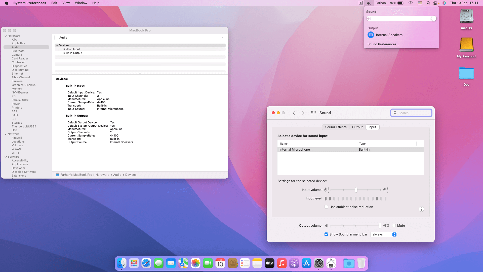The height and width of the screenshot is (272, 483).
Task: Open the macOS disk on desktop
Action: [466, 19]
